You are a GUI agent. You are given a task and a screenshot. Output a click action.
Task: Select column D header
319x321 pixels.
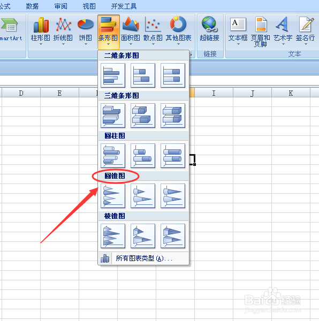tap(21, 93)
